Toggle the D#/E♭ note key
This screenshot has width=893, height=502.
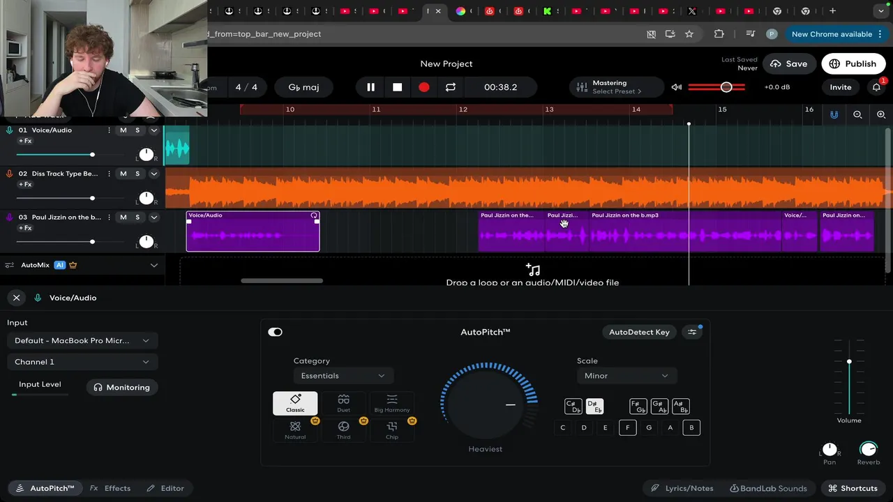[594, 406]
